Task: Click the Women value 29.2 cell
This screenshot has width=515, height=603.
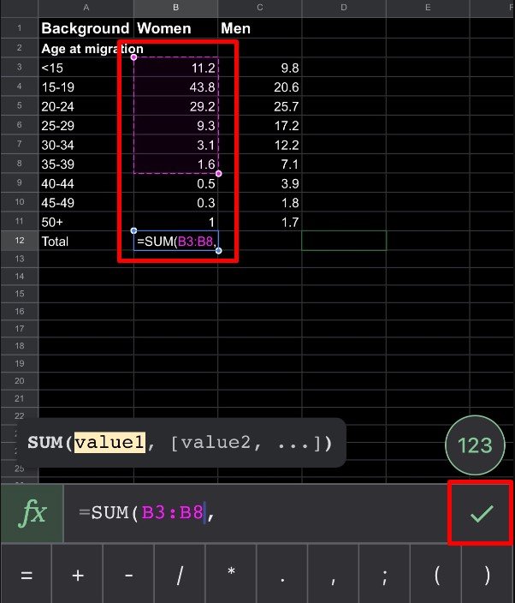Action: tap(176, 106)
